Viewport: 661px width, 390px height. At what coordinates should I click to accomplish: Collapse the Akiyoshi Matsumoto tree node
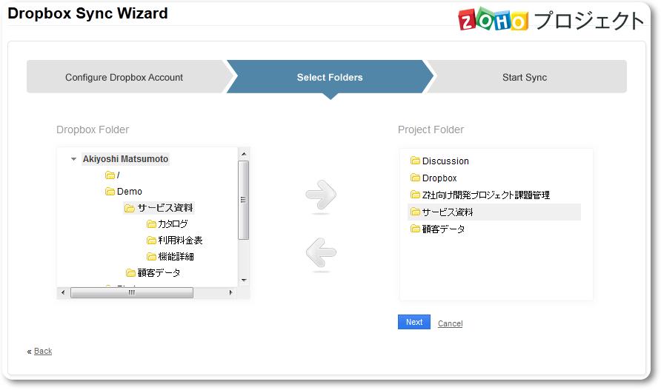click(73, 159)
